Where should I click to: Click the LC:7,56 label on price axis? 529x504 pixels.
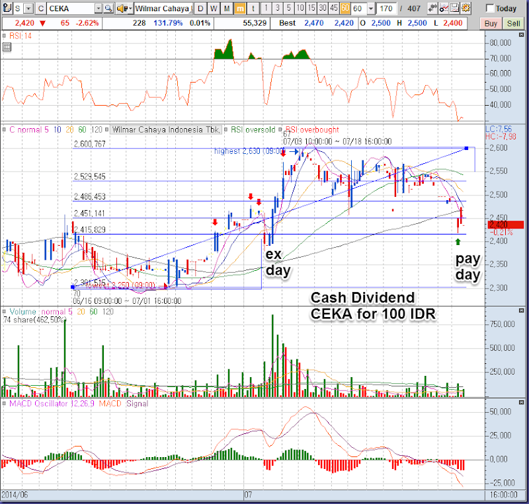[x=499, y=129]
